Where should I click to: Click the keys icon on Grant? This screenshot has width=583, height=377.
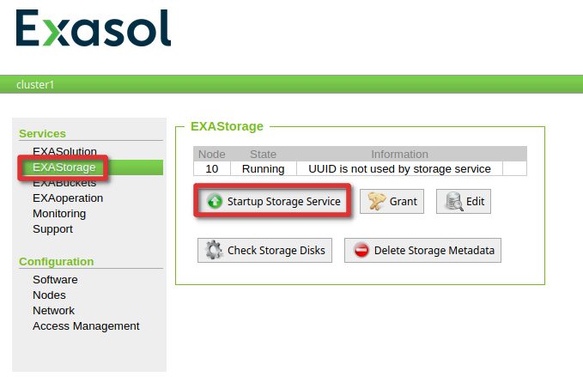[x=377, y=202]
